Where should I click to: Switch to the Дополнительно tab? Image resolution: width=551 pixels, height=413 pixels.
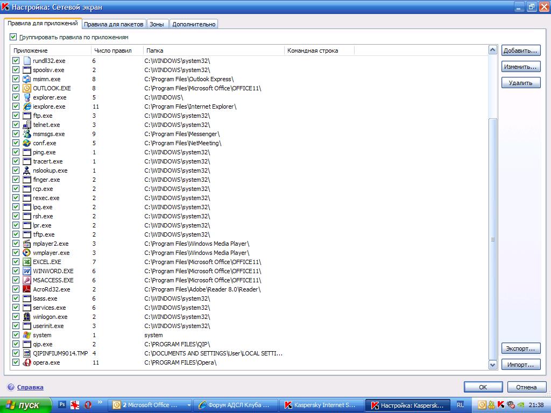(194, 24)
